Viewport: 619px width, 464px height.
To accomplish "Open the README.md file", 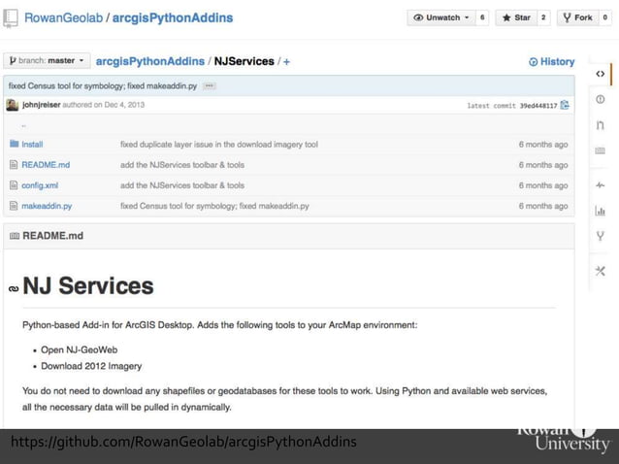I will pos(46,165).
